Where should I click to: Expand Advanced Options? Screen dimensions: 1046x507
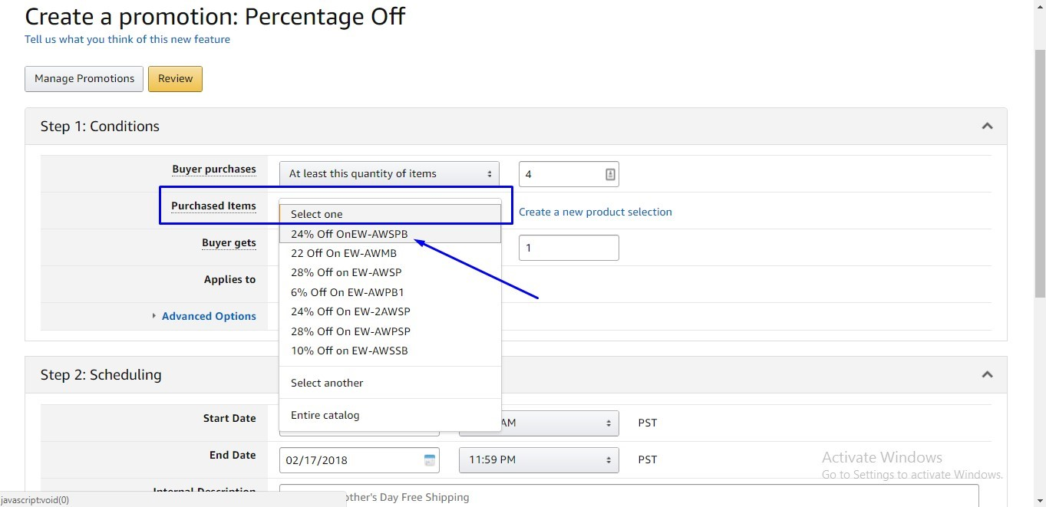pyautogui.click(x=208, y=316)
